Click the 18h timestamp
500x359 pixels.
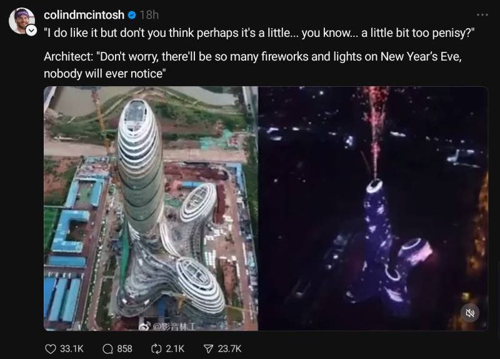[149, 15]
